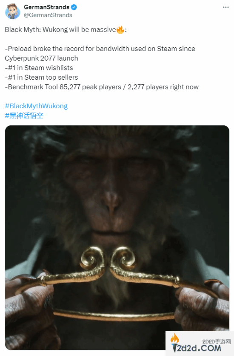Image resolution: width=234 pixels, height=356 pixels.
Task: Click the Cyberpunk 2077 launch line
Action: [x=41, y=58]
